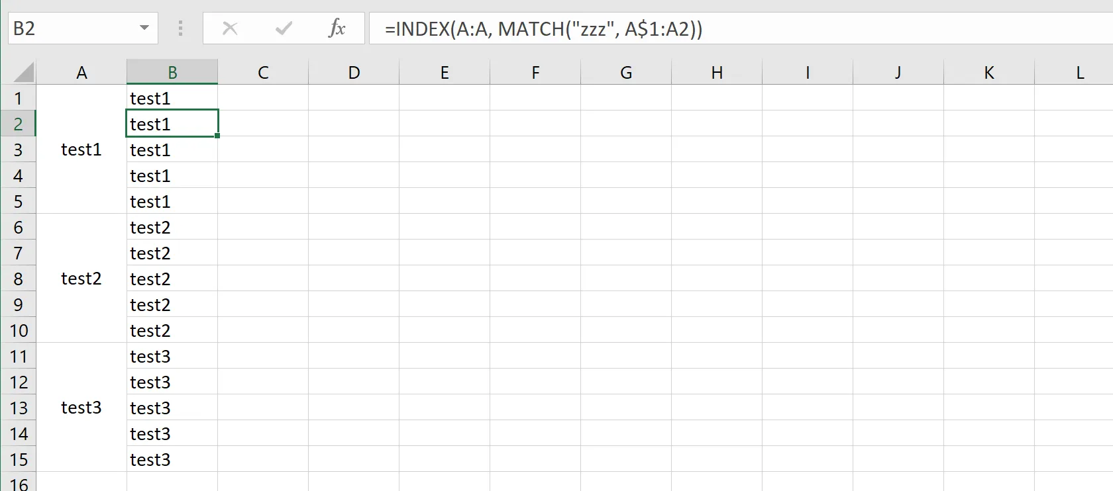Select column H header
The height and width of the screenshot is (491, 1113).
pos(717,72)
